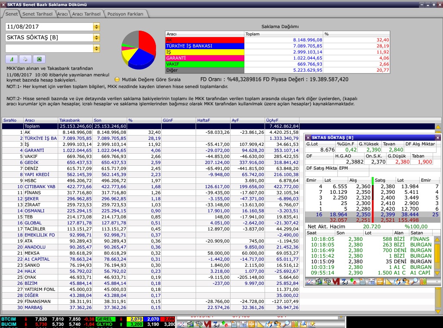Click yellow staircase icon in bottom screen toolbar
Viewport: 443px width, 328px height.
(x=260, y=324)
